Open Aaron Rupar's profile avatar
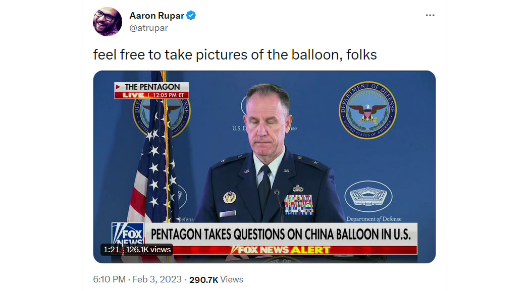Screen dimensions: 530x291 pos(108,22)
